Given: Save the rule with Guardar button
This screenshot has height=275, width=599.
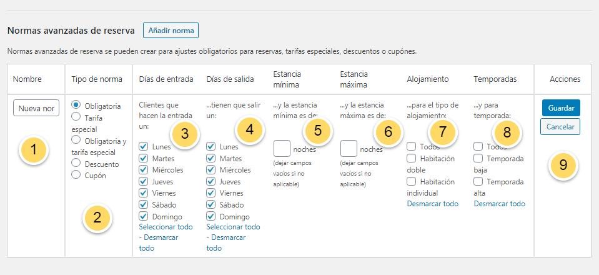Looking at the screenshot, I should [x=560, y=107].
